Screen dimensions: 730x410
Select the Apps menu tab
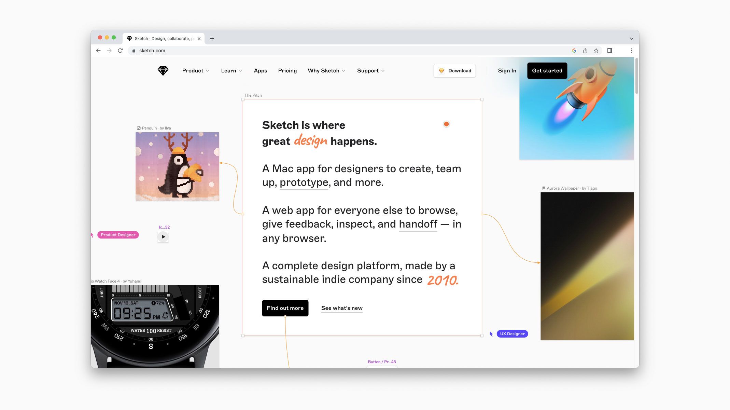click(260, 70)
